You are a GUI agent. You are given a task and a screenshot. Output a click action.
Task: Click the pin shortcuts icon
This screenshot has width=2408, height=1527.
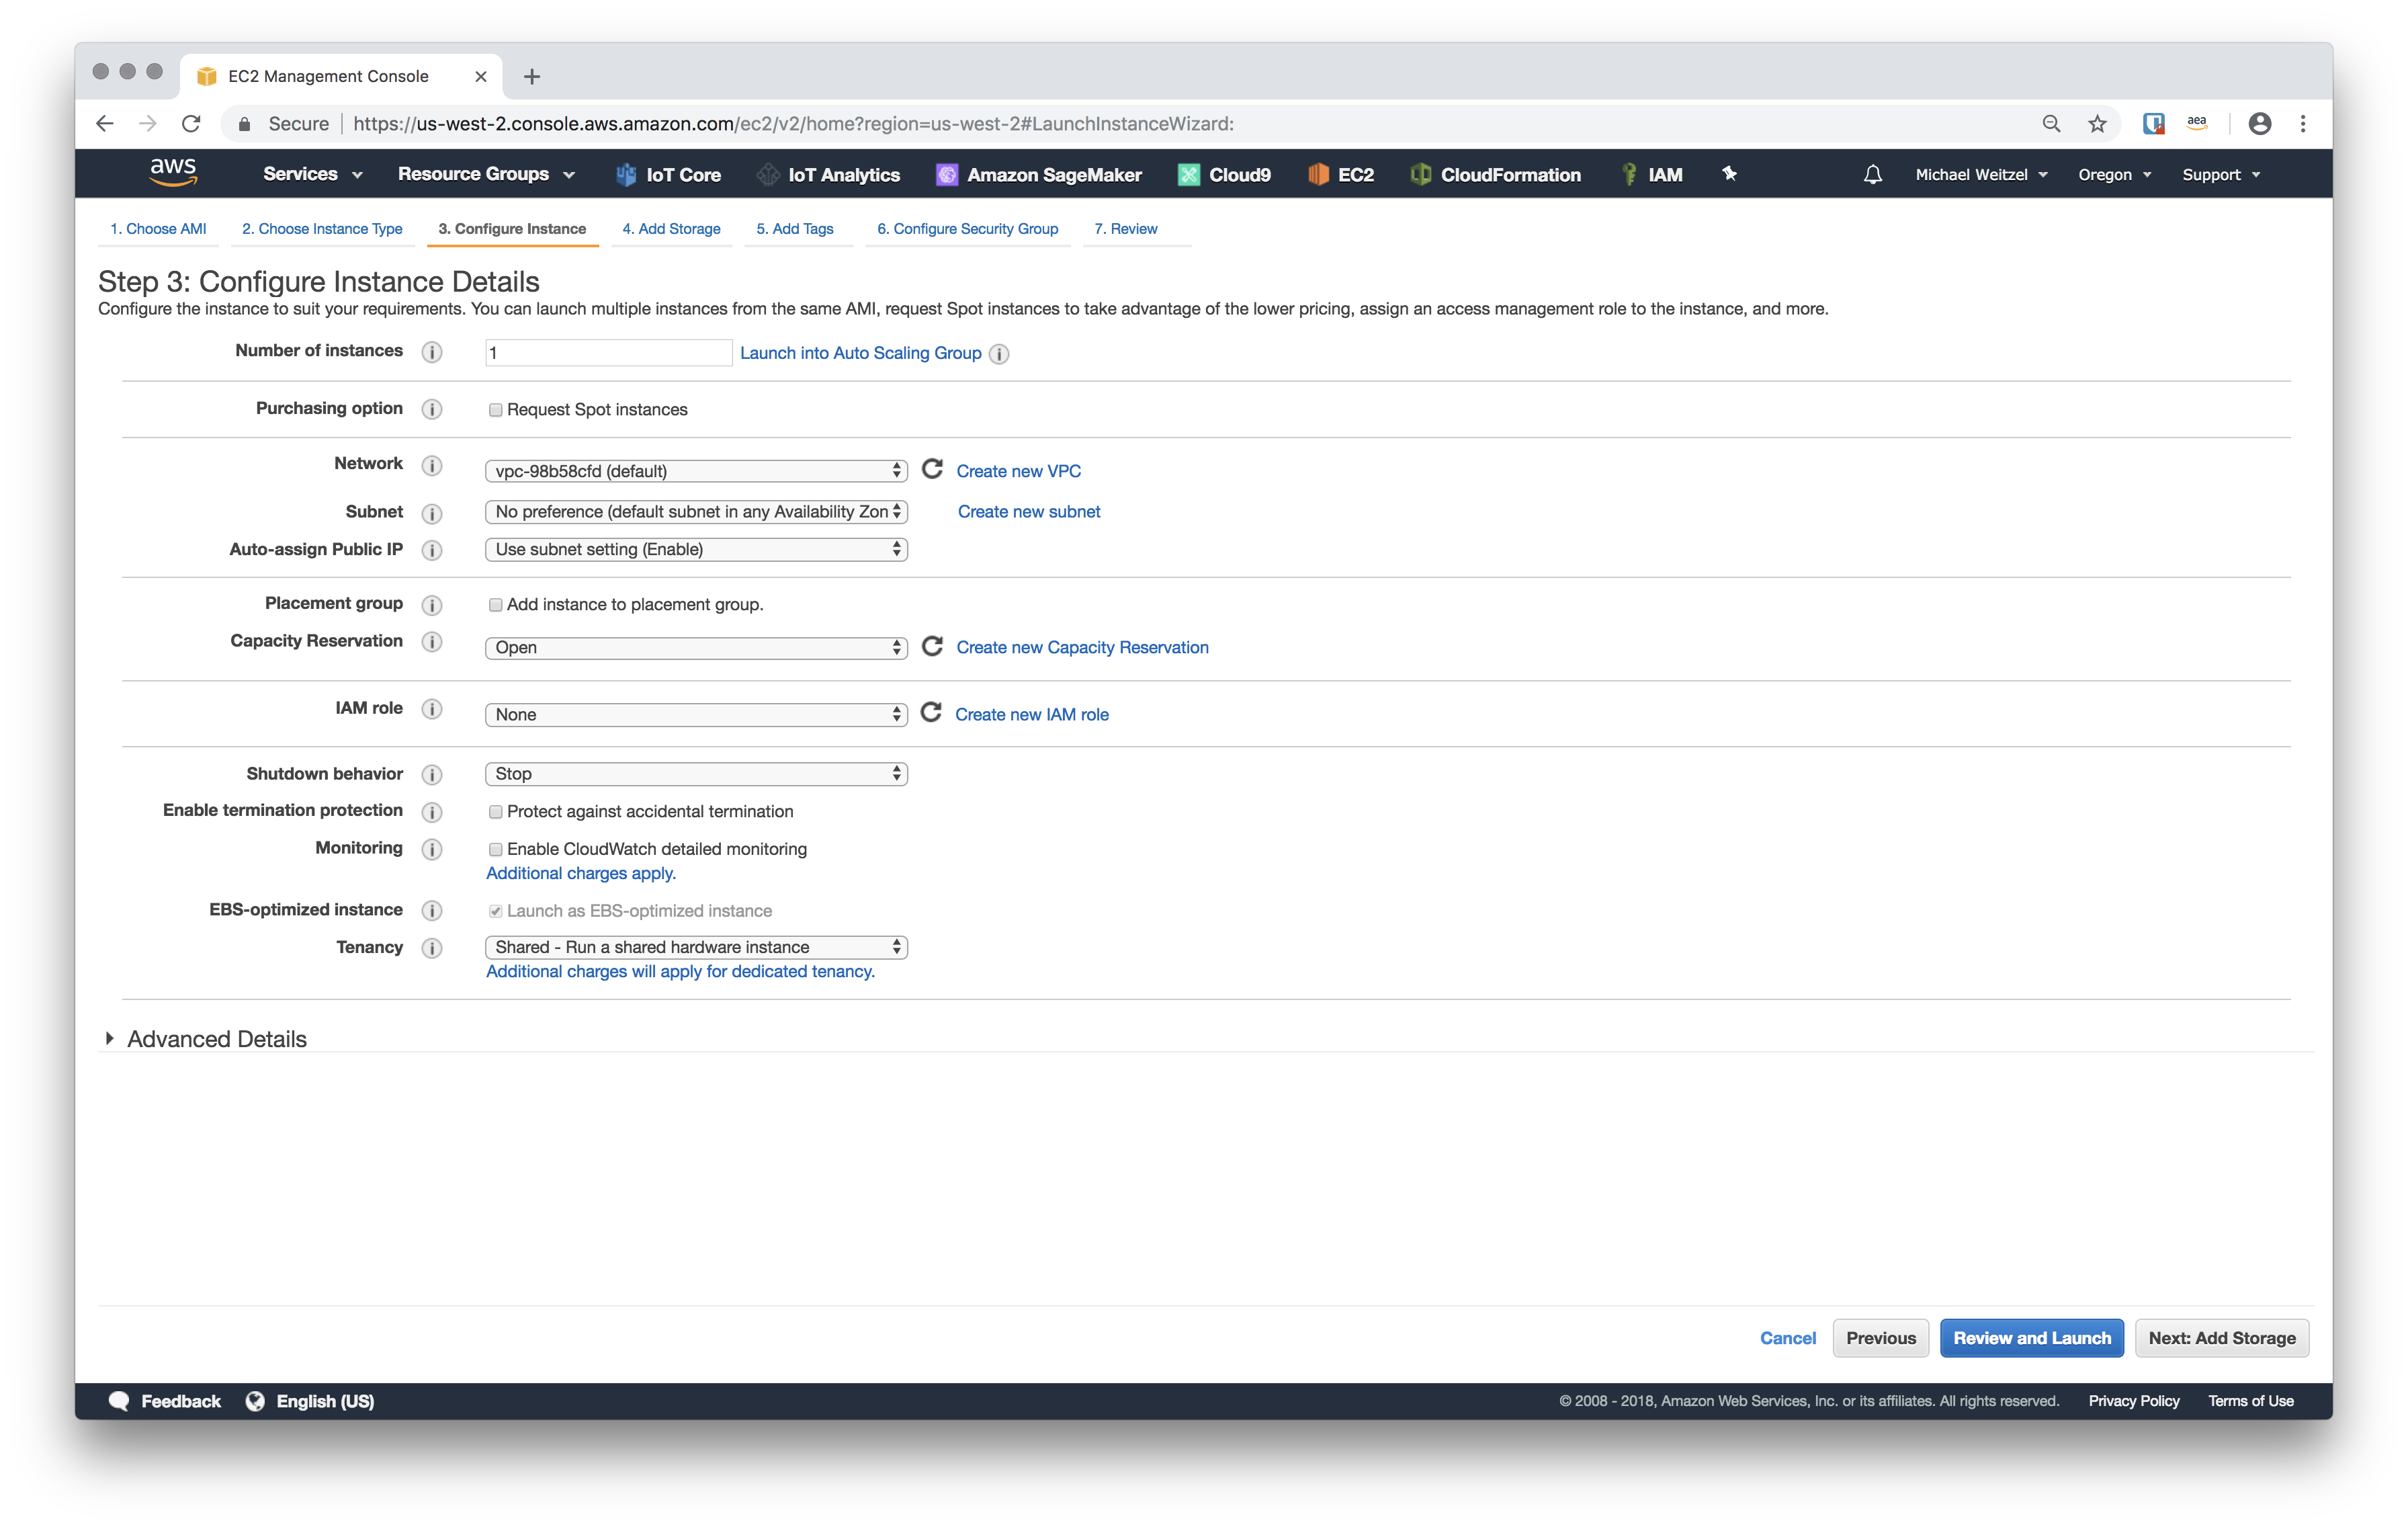coord(1729,174)
